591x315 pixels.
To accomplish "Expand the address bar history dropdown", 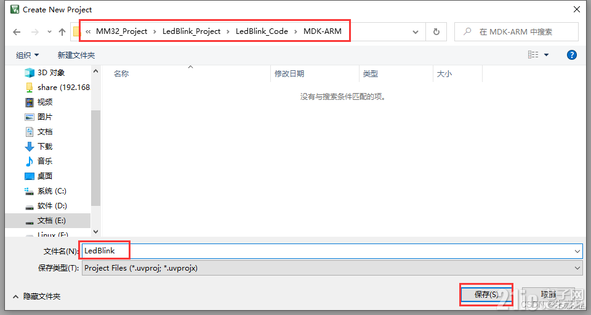I will click(416, 32).
